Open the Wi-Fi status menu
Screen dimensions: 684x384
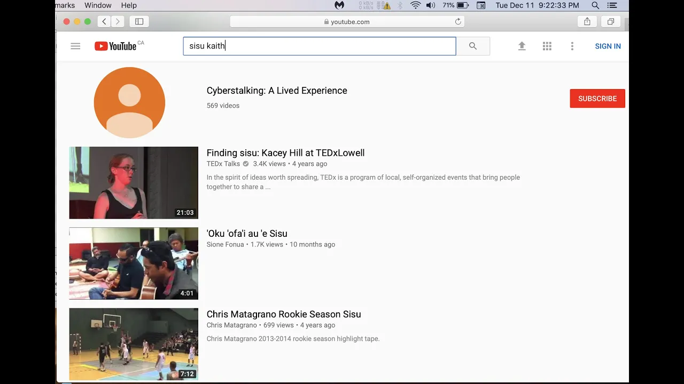[416, 5]
